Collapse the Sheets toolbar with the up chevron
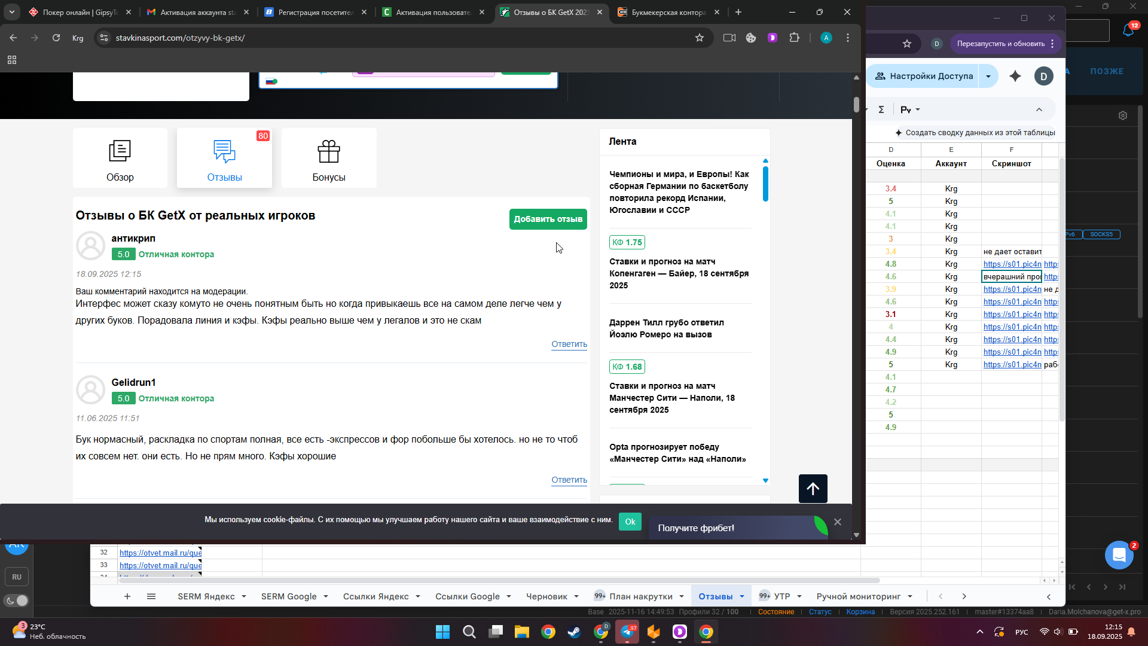Viewport: 1148px width, 646px height. [1039, 109]
